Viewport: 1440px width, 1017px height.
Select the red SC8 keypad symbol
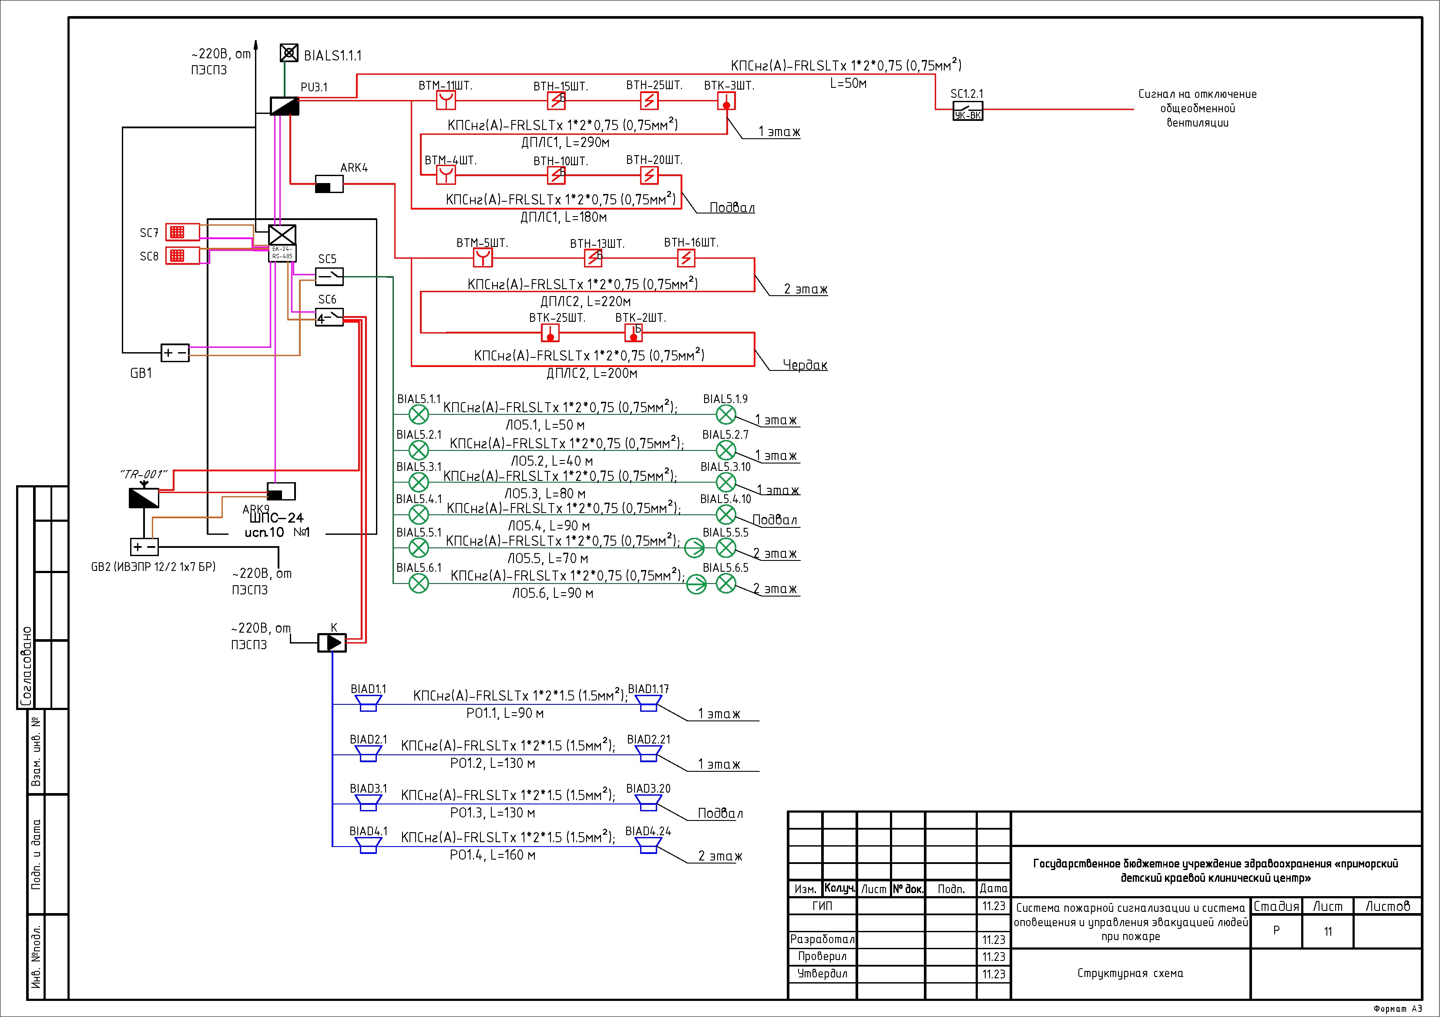(x=182, y=256)
